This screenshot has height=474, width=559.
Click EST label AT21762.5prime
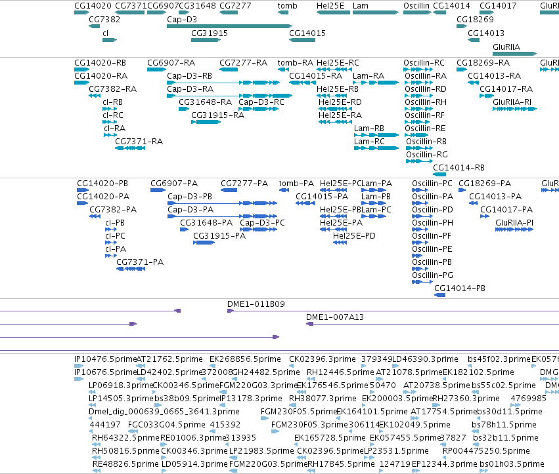[x=169, y=359]
